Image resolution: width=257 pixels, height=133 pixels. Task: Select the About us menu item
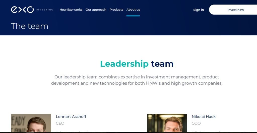133,10
